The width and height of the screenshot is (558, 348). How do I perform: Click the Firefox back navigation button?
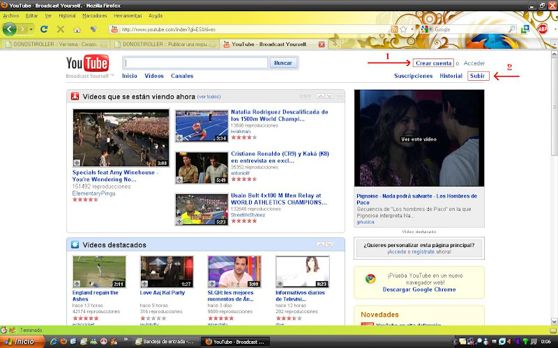pyautogui.click(x=10, y=29)
